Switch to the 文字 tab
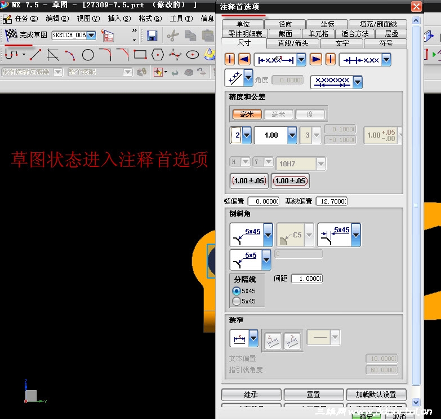Screen dimensions: 441x419 click(x=342, y=43)
